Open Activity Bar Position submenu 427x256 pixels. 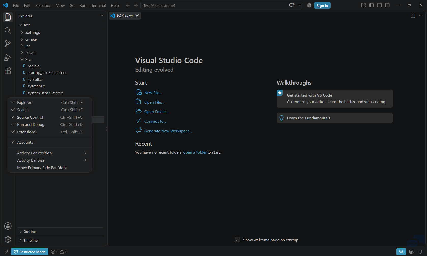tap(50, 153)
